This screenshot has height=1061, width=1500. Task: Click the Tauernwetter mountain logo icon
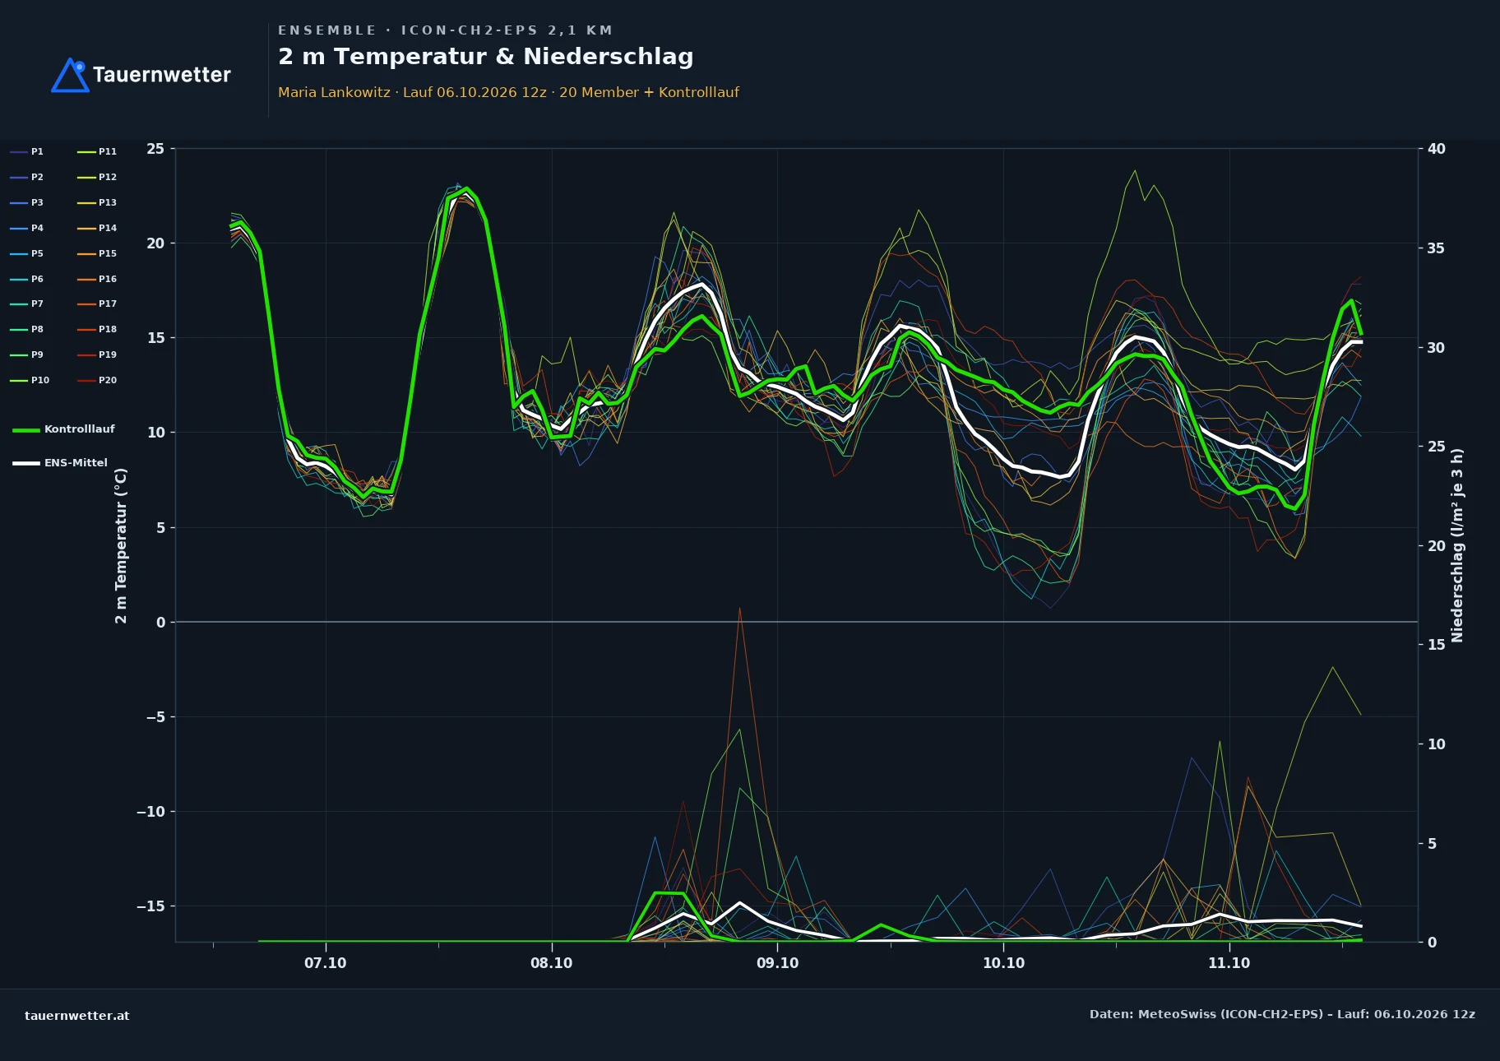70,75
